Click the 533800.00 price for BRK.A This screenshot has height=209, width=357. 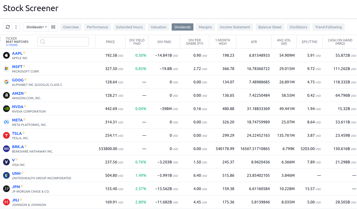pos(108,149)
